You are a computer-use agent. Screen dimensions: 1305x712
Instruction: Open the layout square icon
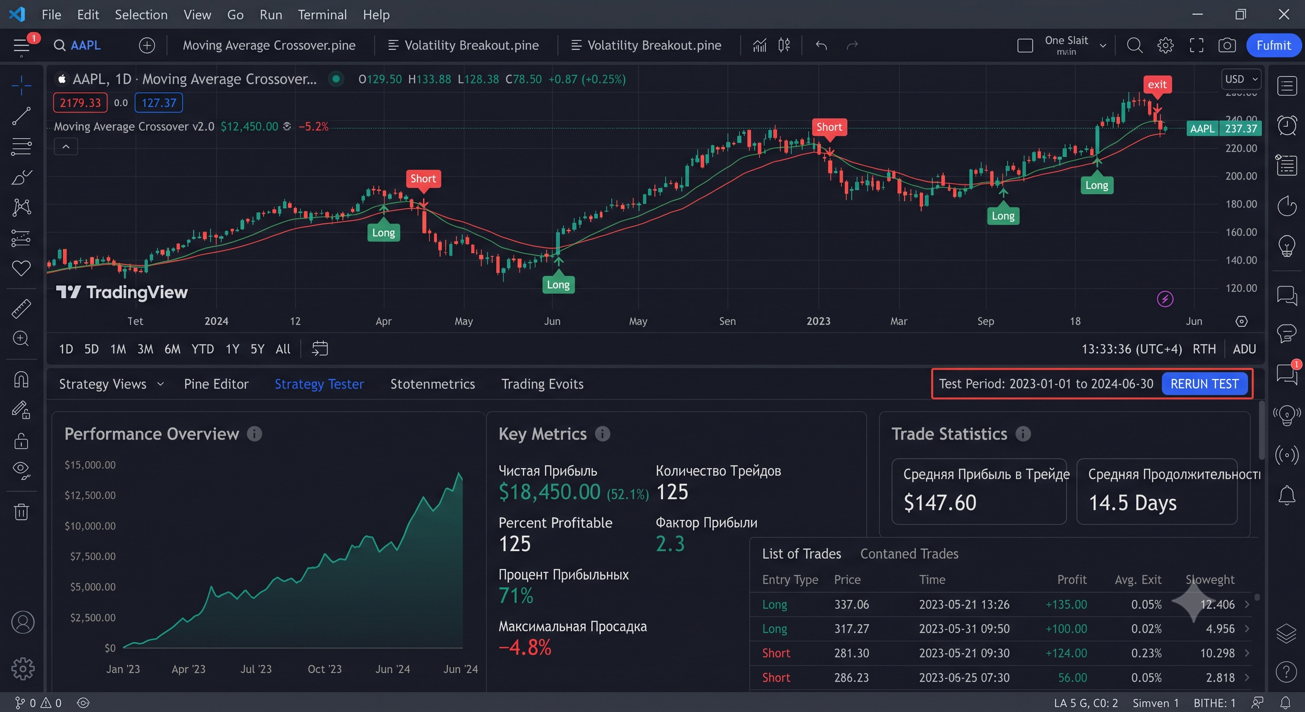(1025, 45)
